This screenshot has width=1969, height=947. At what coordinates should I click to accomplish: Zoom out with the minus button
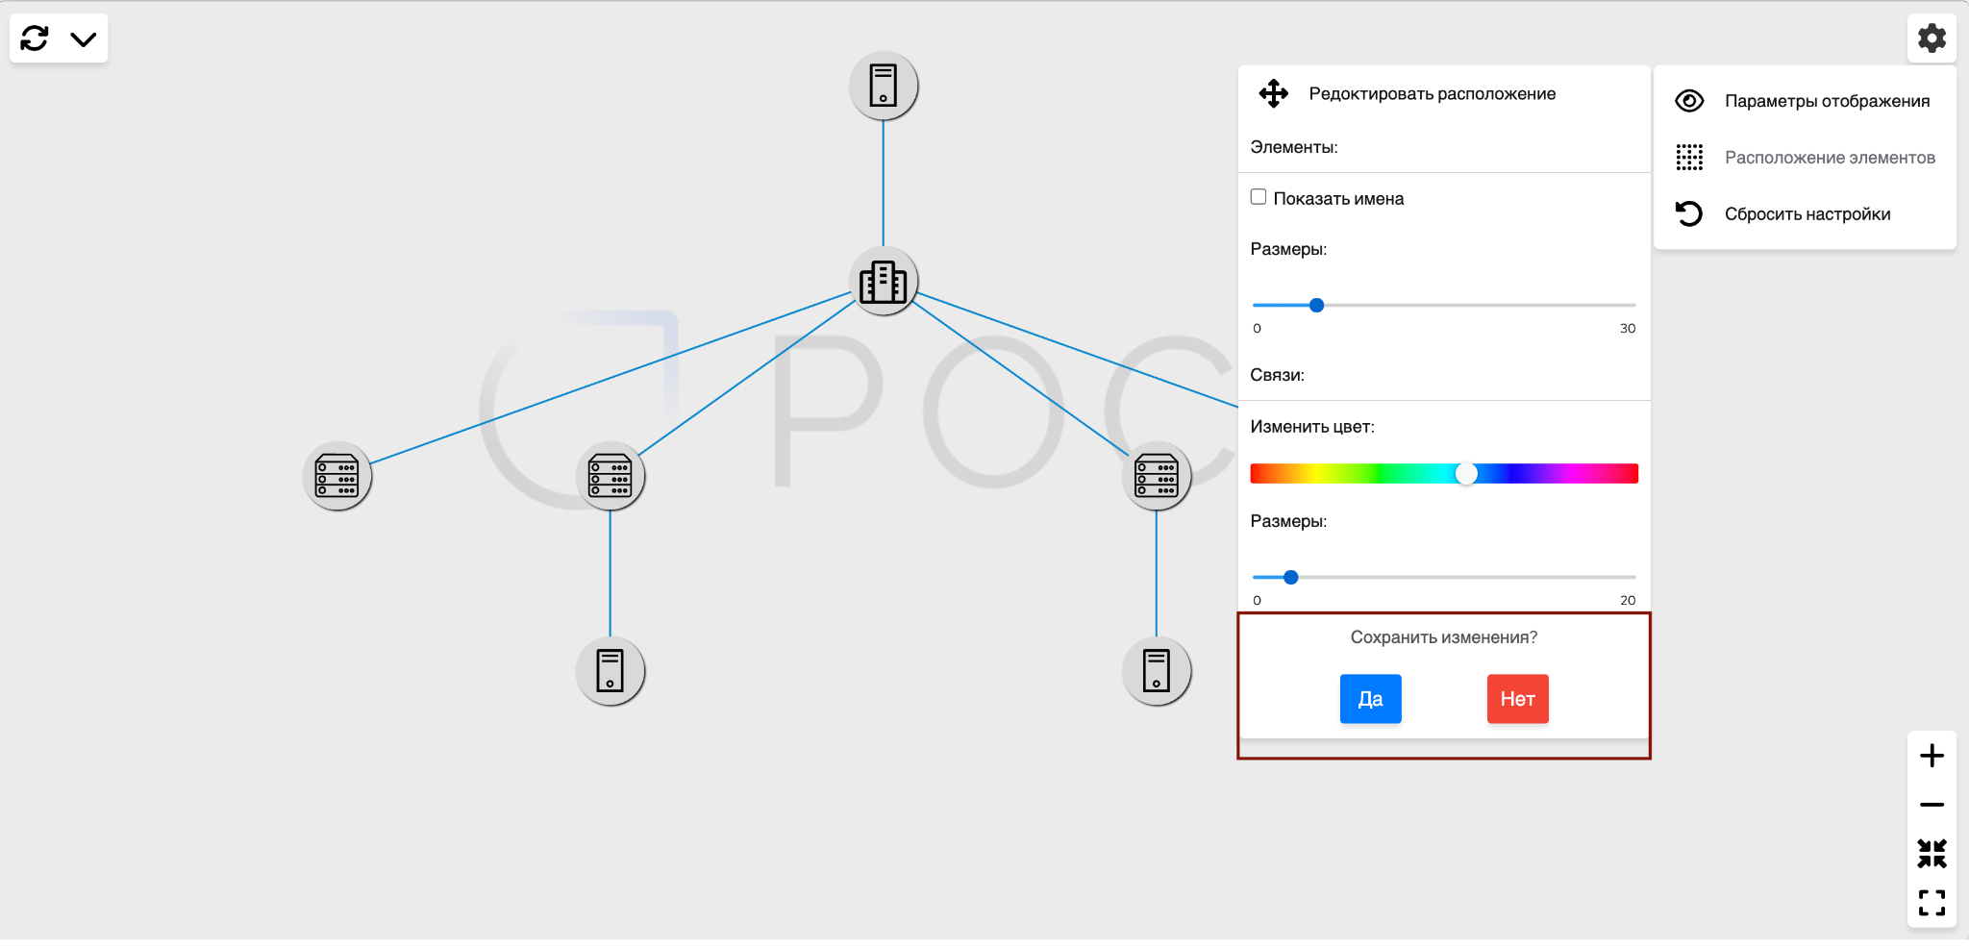click(1931, 805)
